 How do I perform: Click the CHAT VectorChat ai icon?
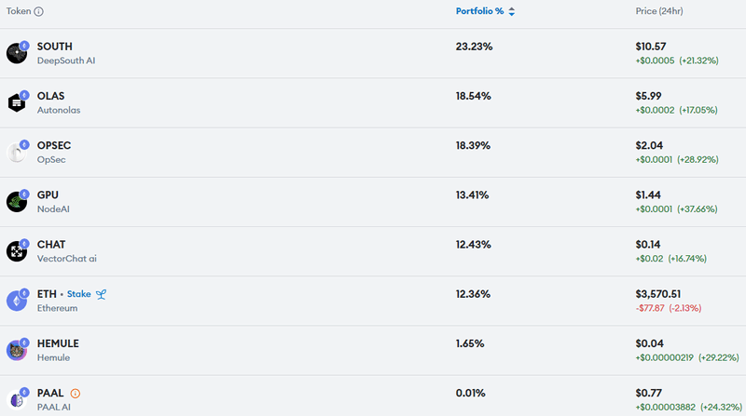click(17, 251)
